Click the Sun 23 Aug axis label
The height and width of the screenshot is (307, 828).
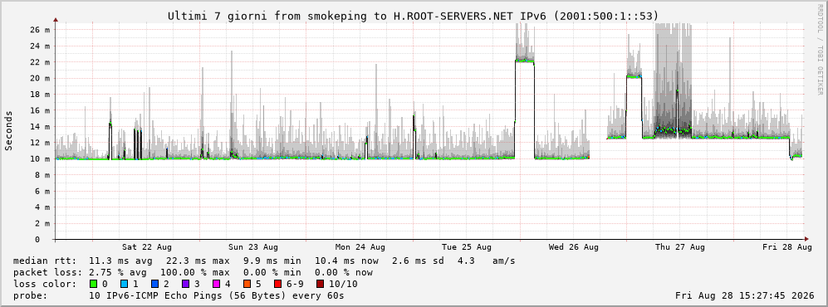253,247
